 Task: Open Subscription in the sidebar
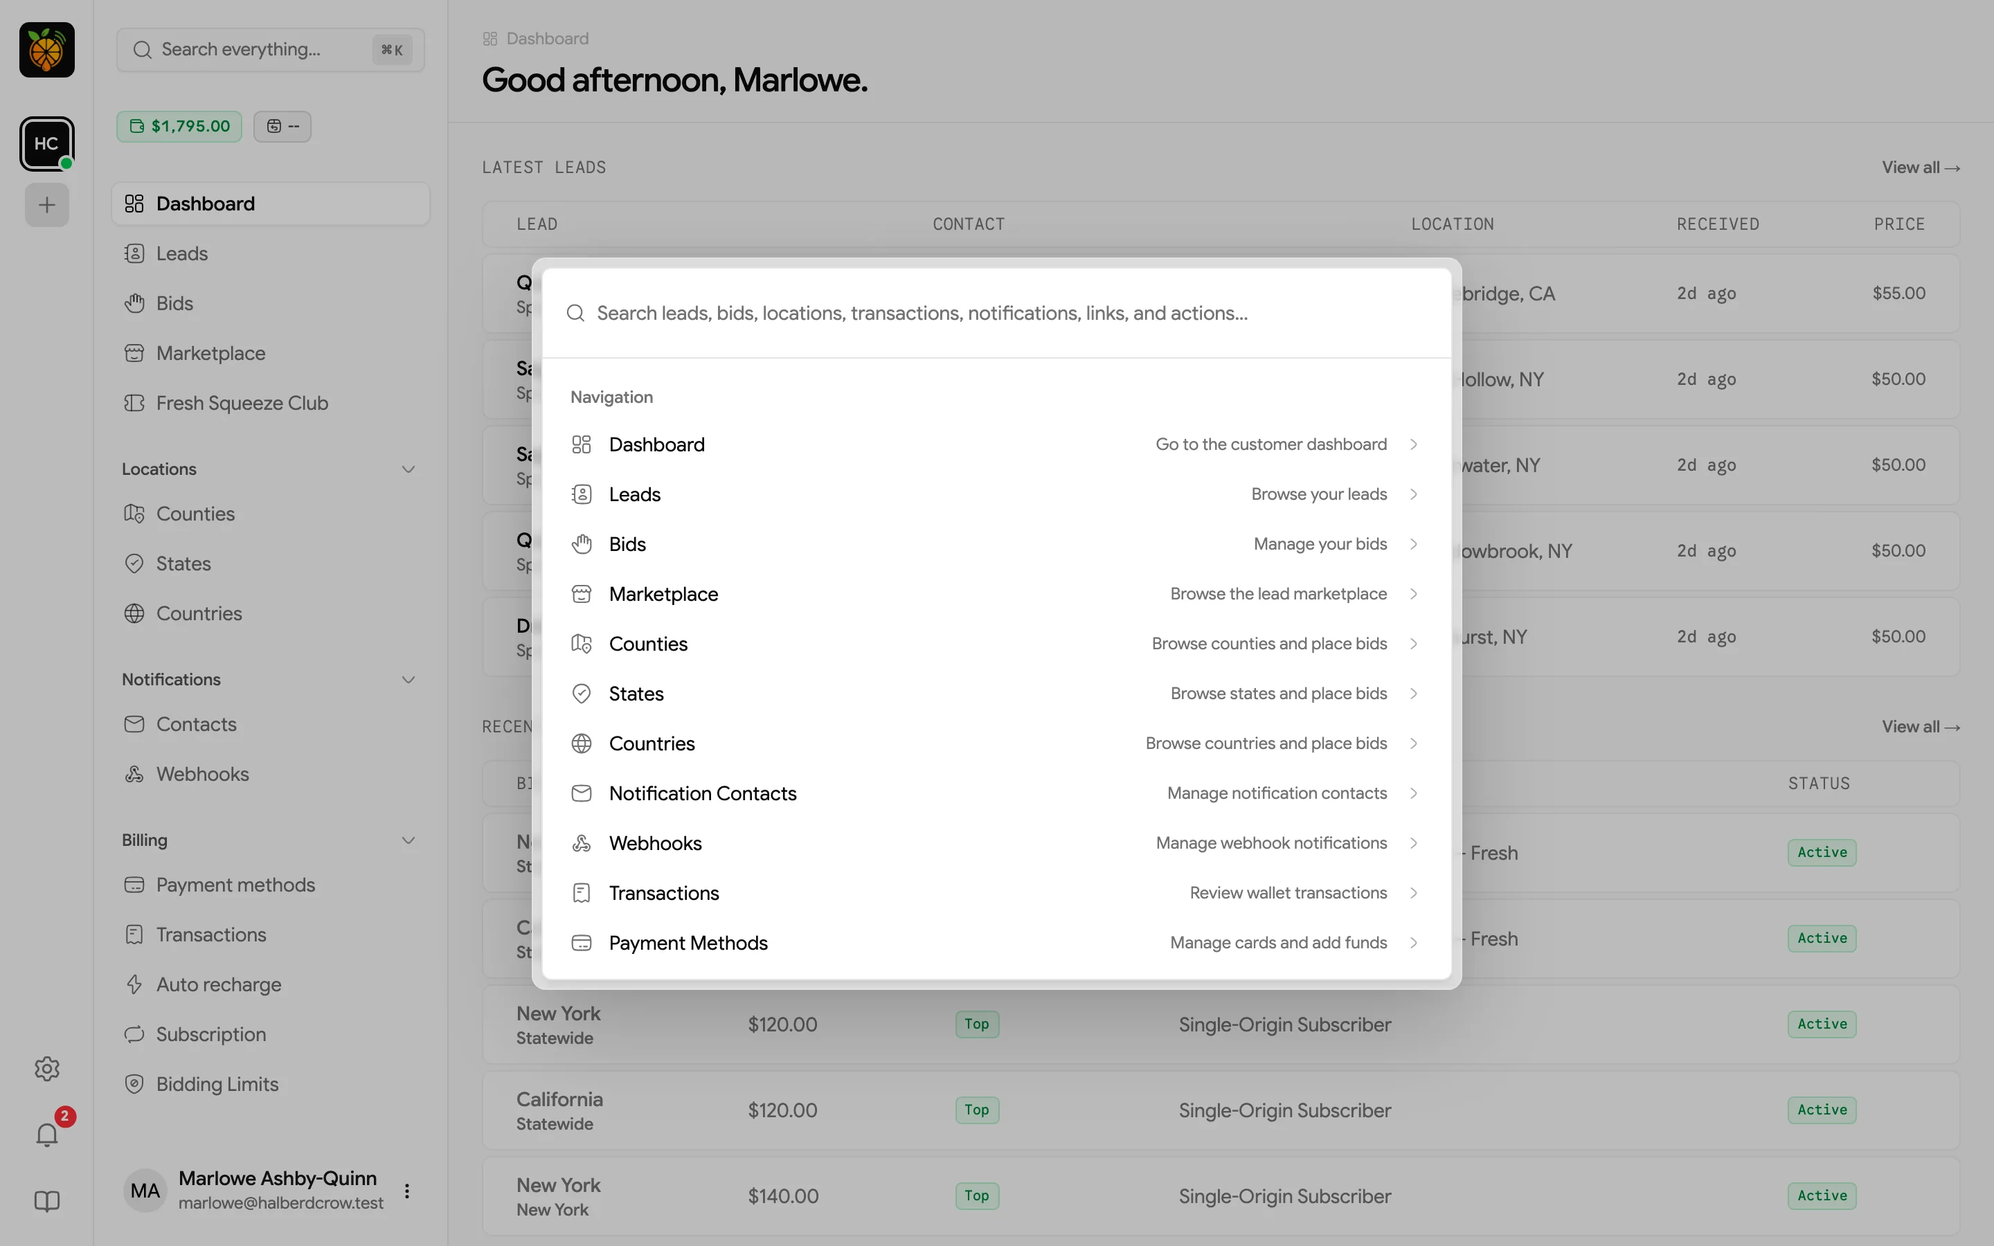(270, 1034)
